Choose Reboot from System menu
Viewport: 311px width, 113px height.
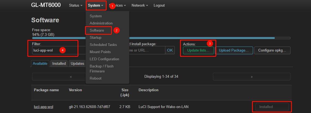96,78
